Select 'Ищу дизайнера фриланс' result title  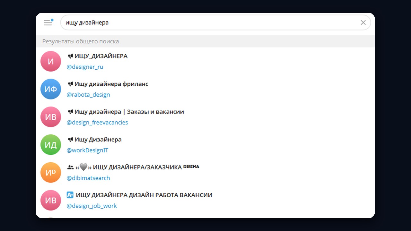[111, 84]
